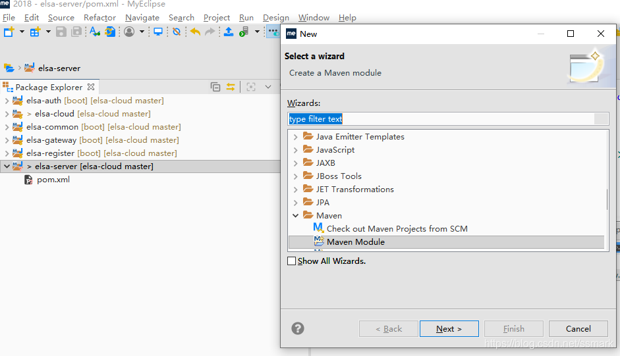Open the New project dropdown arrow
Image resolution: width=620 pixels, height=356 pixels.
coord(22,32)
